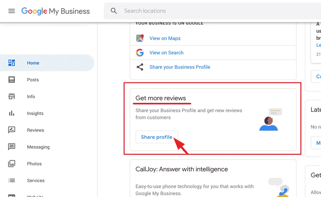Select Home in the sidebar menu
The width and height of the screenshot is (321, 197).
pyautogui.click(x=33, y=63)
